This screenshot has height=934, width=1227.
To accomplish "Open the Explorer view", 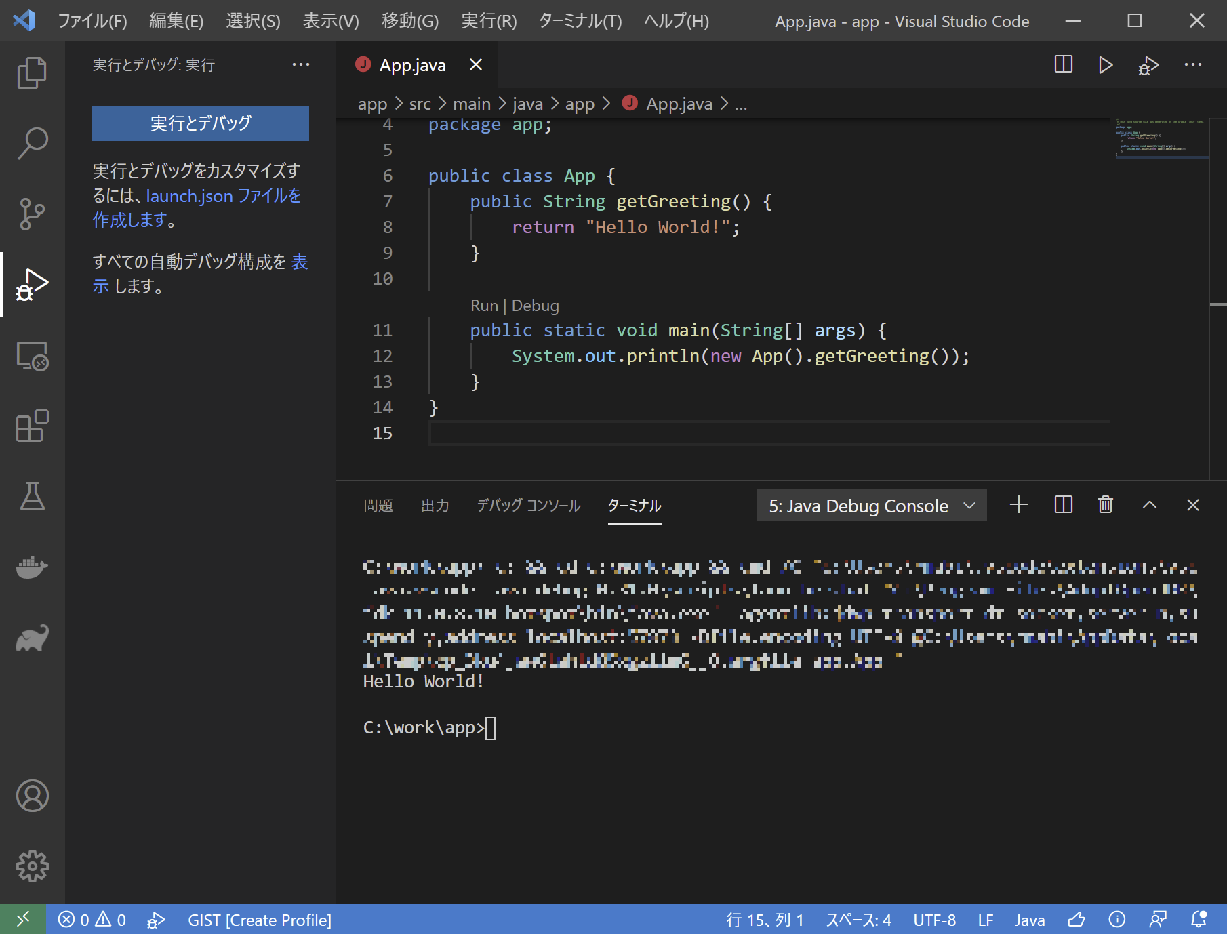I will (x=32, y=71).
